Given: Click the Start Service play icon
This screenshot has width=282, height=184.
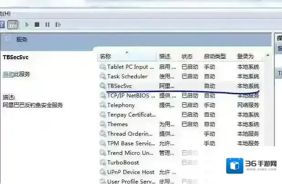Looking at the screenshot, I should click(x=27, y=25).
